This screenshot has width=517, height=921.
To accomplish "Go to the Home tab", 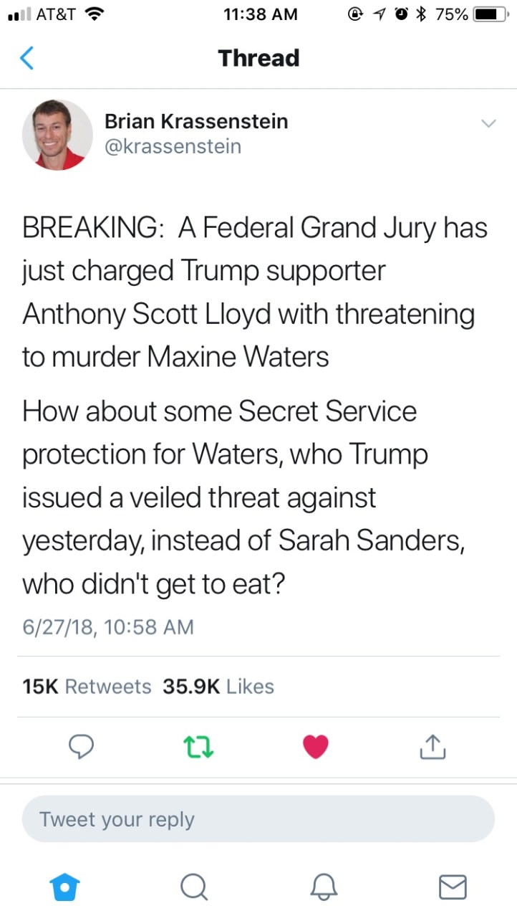I will [x=64, y=887].
